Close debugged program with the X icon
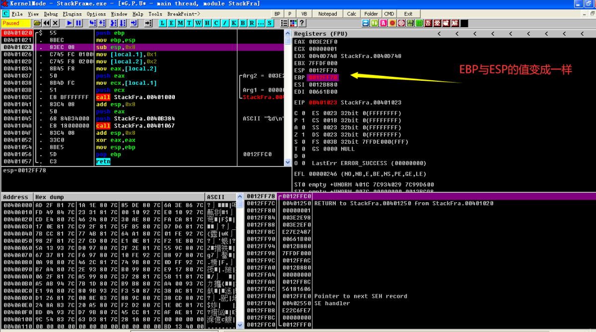The image size is (596, 332). (x=55, y=23)
